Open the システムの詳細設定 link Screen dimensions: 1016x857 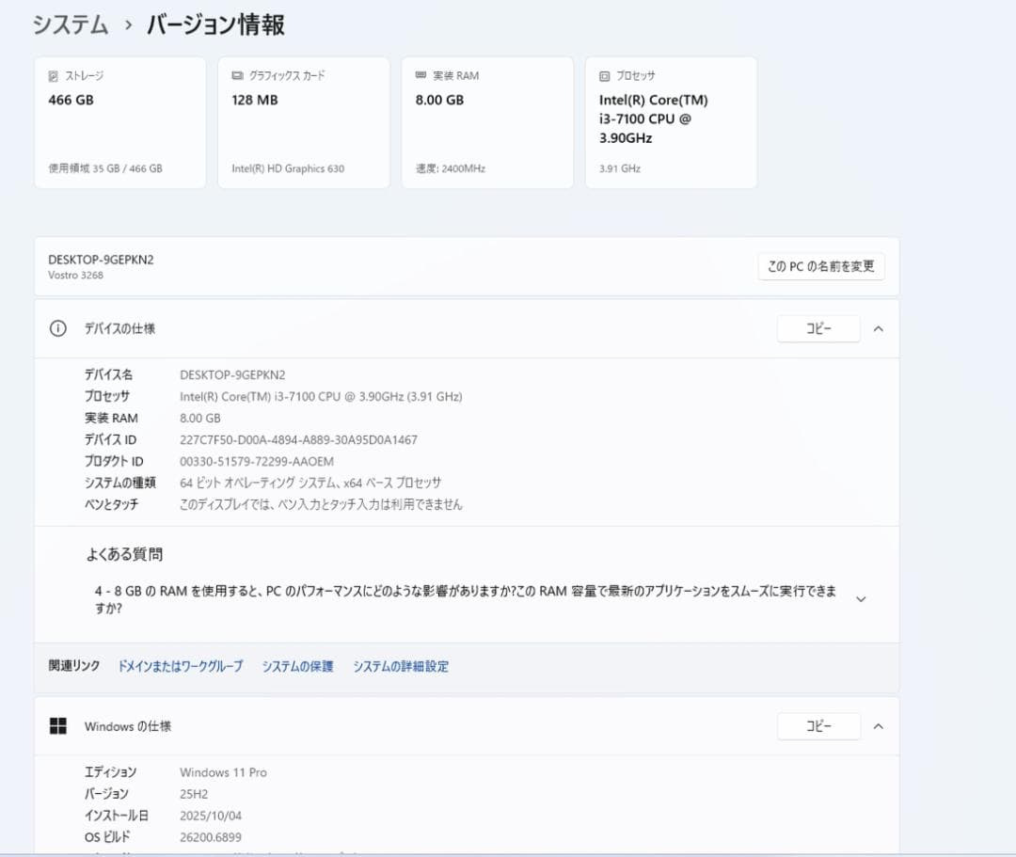point(400,665)
